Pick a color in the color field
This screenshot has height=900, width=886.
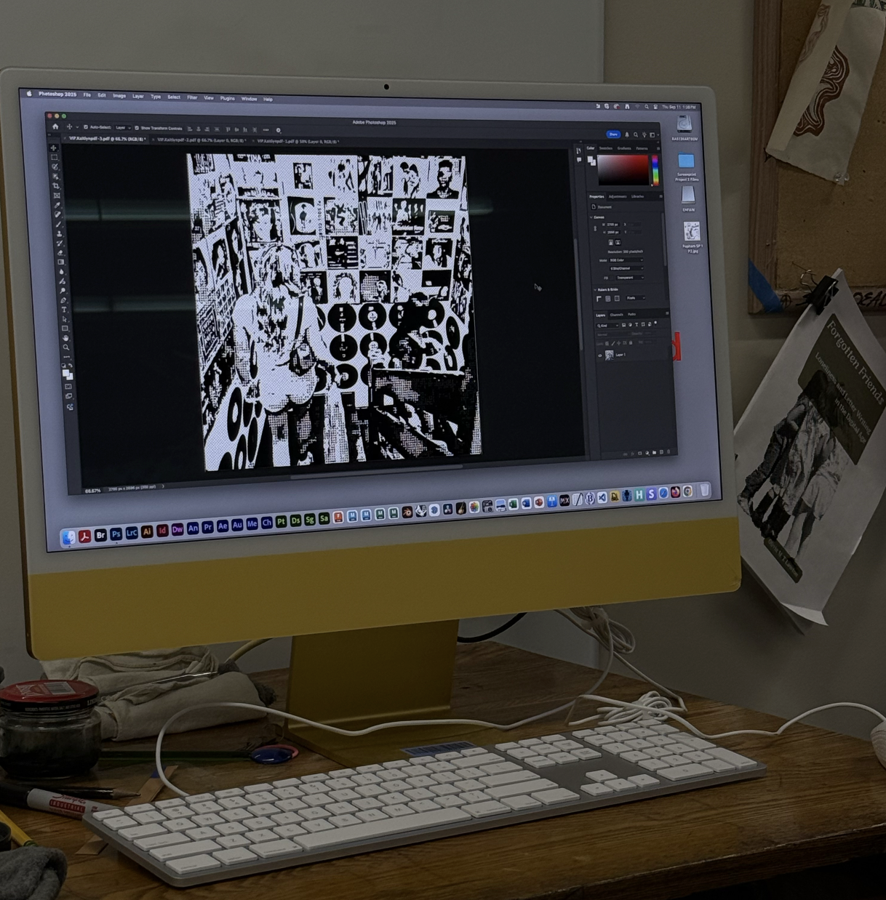coord(623,170)
